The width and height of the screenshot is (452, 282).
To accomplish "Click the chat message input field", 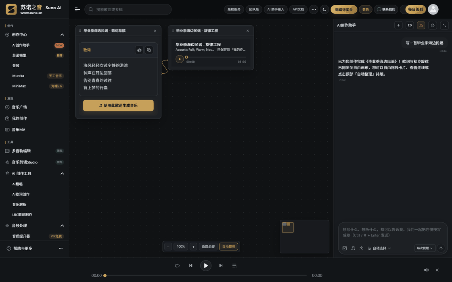I will [x=392, y=232].
